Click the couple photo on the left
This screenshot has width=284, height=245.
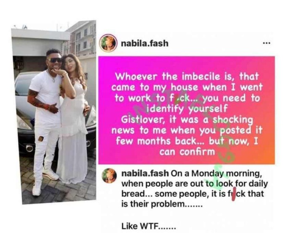tap(54, 112)
